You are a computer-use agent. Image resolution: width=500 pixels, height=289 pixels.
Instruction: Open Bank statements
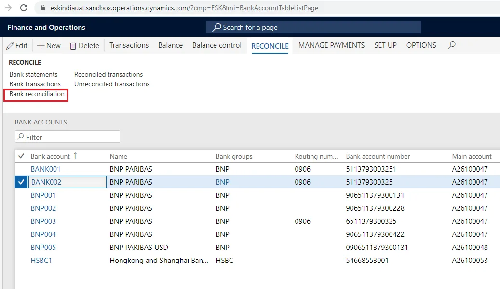(33, 74)
